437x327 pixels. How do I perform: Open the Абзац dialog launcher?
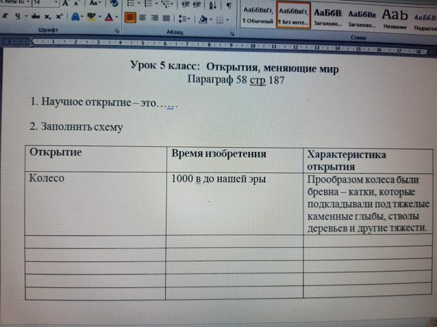point(232,34)
